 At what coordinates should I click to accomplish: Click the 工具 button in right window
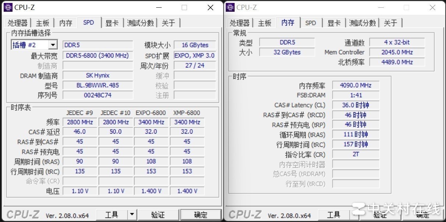334,214
